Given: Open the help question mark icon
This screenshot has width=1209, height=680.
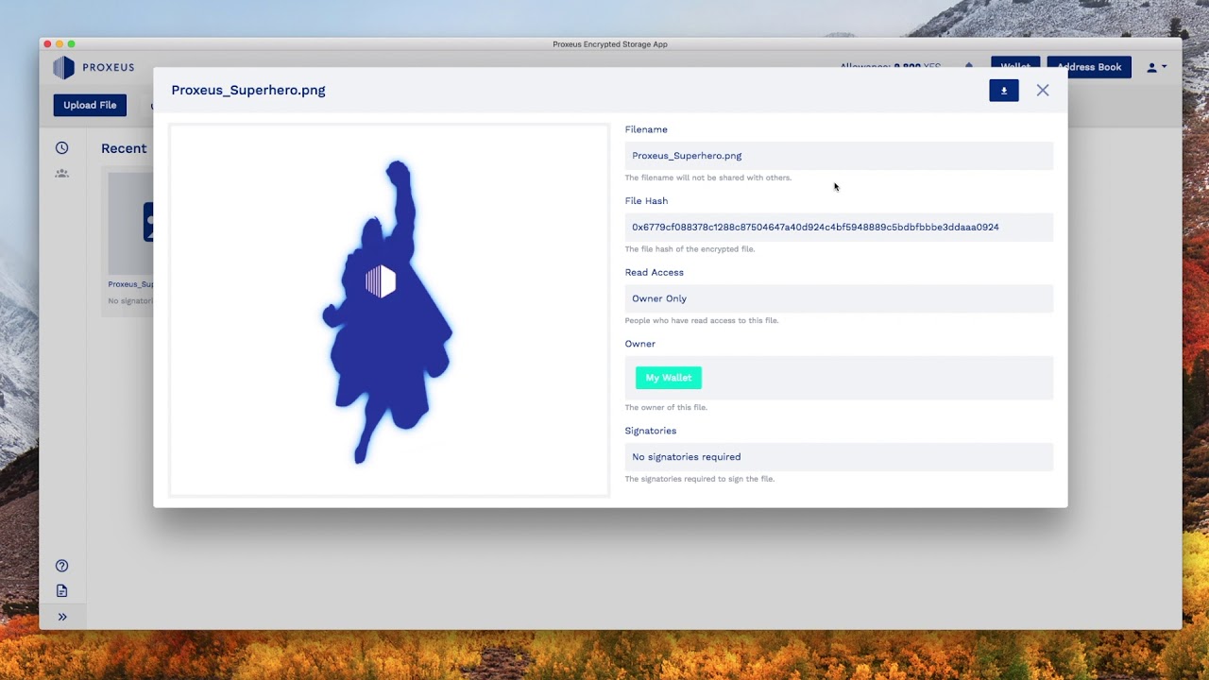Looking at the screenshot, I should pos(61,566).
